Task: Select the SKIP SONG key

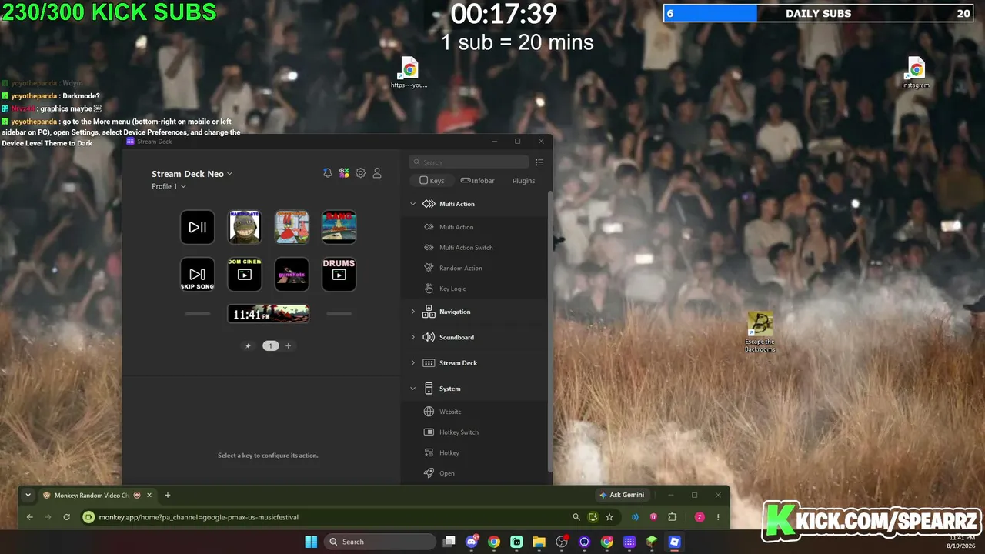Action: pyautogui.click(x=198, y=274)
